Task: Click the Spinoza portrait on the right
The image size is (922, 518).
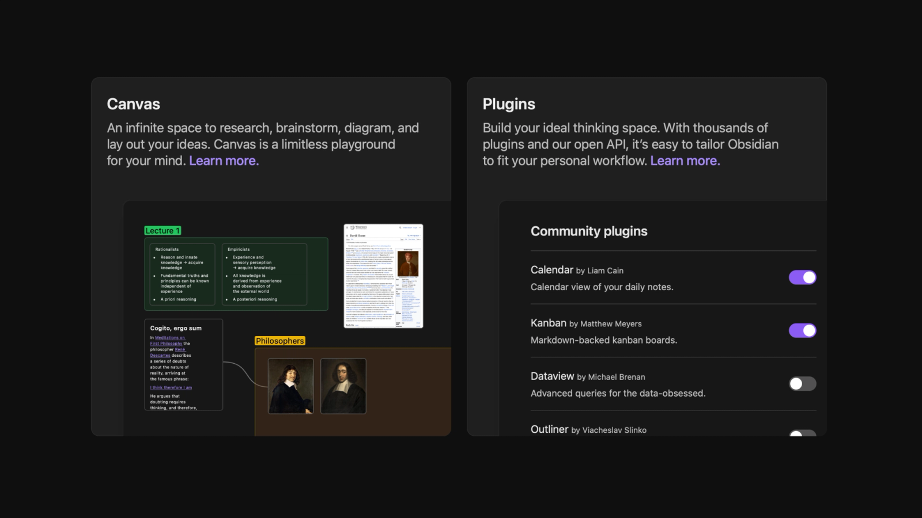Action: [x=343, y=386]
